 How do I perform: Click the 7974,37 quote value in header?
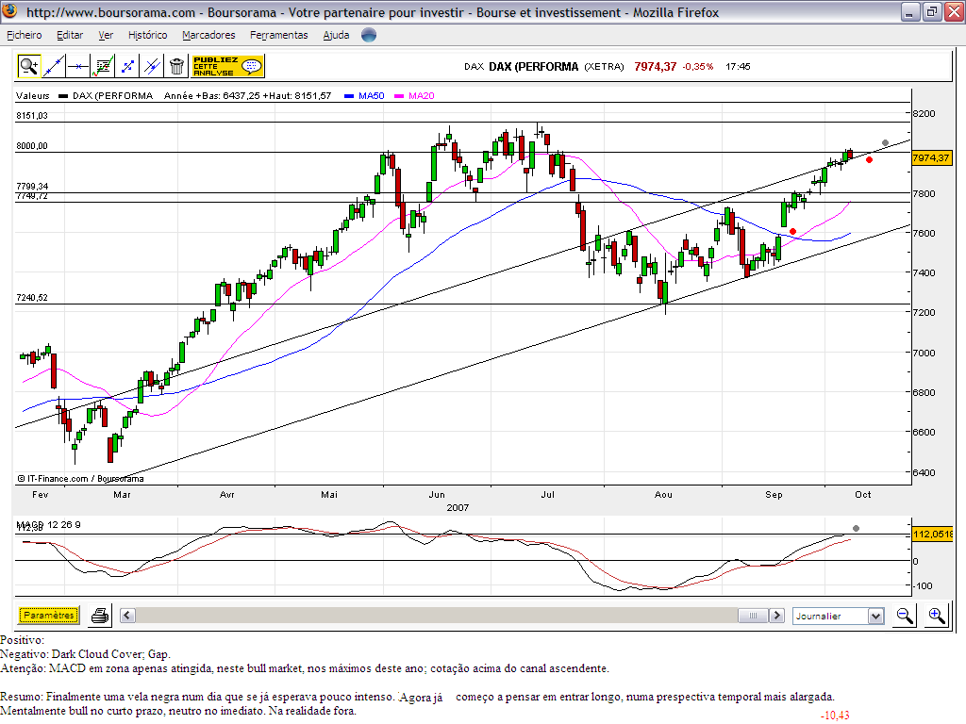[x=656, y=67]
